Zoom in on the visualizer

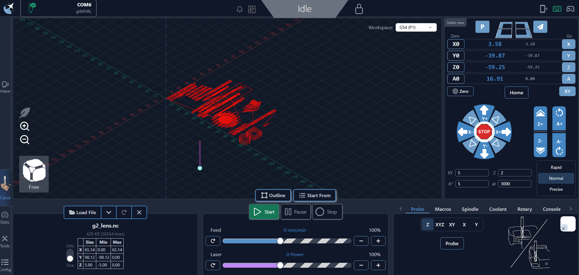pyautogui.click(x=25, y=126)
